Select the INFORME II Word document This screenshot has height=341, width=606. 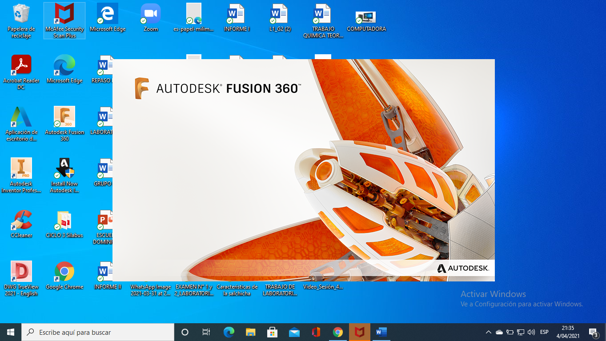[x=108, y=276]
